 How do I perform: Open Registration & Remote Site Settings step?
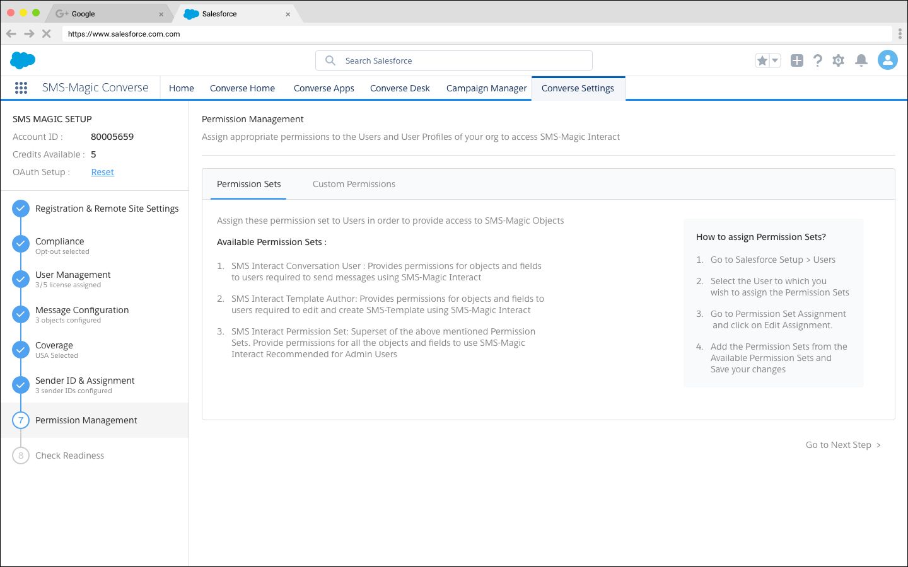pos(107,209)
